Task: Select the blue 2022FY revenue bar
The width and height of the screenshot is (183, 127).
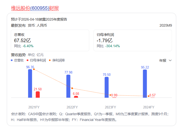Action: click(68, 86)
